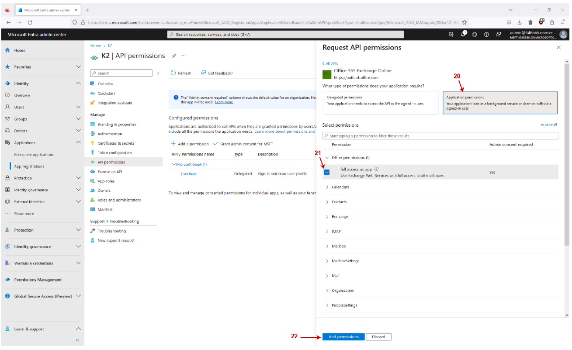
Task: Click the Discard button
Action: tap(378, 337)
